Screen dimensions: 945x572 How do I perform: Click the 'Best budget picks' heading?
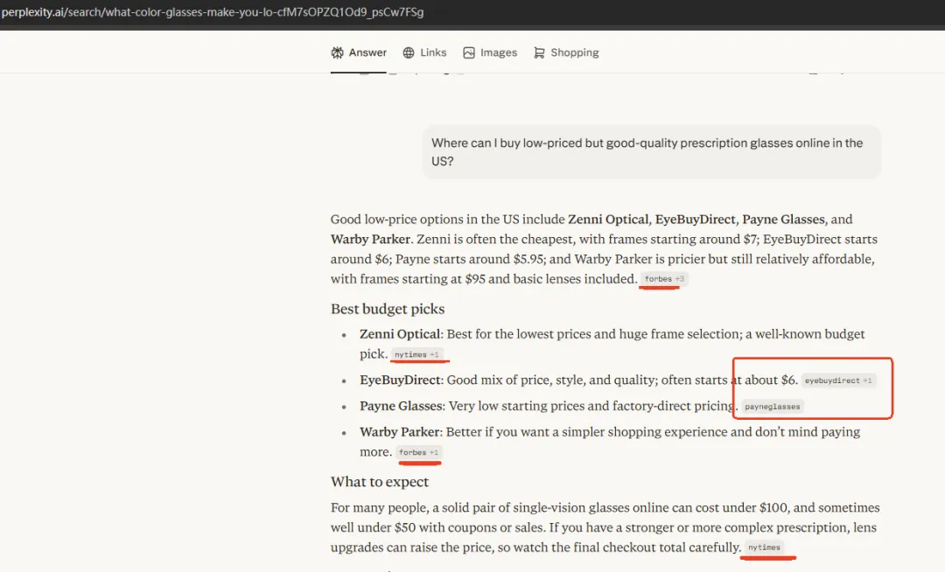tap(388, 309)
